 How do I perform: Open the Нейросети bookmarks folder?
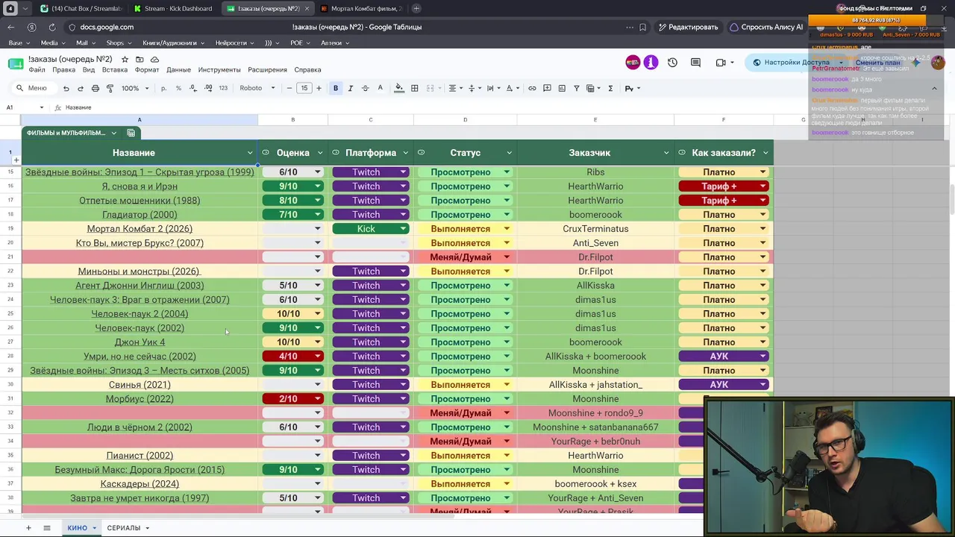(234, 43)
